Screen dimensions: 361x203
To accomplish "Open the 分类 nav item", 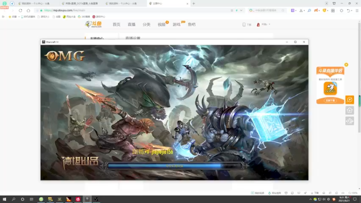I will [x=146, y=24].
